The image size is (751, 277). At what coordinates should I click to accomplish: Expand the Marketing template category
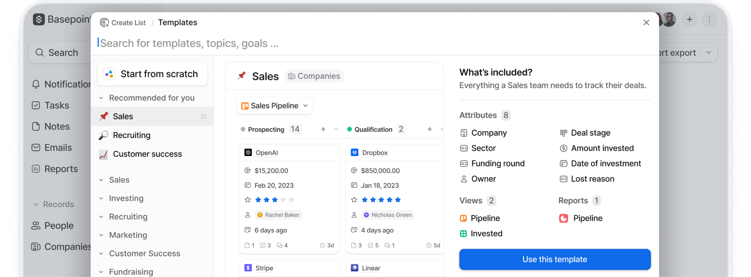[x=101, y=235]
